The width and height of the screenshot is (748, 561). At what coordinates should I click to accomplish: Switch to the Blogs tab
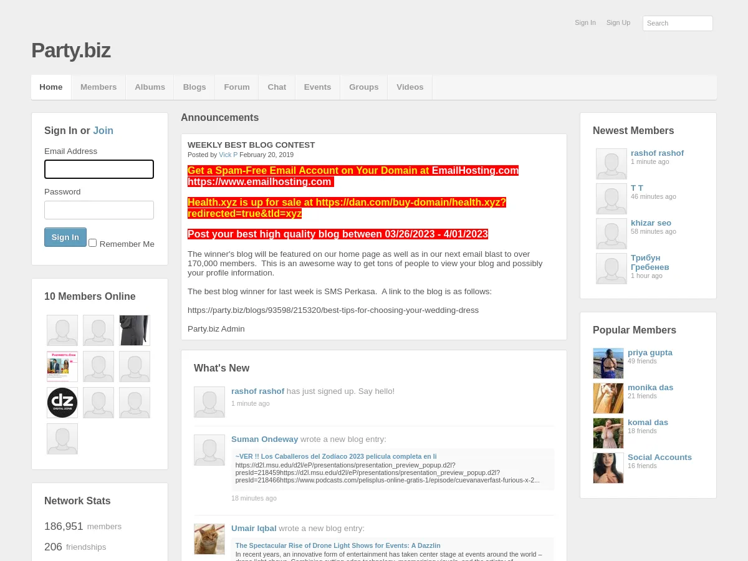(x=194, y=87)
